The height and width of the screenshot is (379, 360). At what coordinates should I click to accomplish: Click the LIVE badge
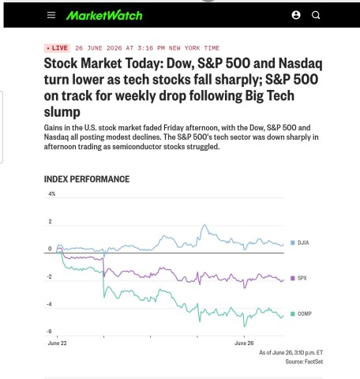pyautogui.click(x=57, y=48)
